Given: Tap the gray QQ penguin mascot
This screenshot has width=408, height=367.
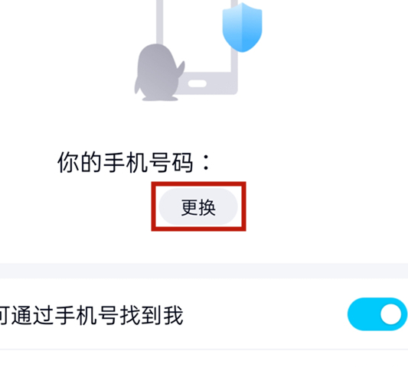Looking at the screenshot, I should click(x=159, y=73).
